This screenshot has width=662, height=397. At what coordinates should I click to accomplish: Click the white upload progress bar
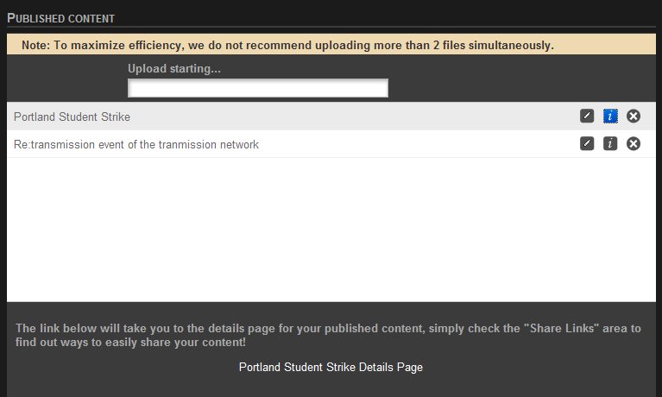[258, 88]
